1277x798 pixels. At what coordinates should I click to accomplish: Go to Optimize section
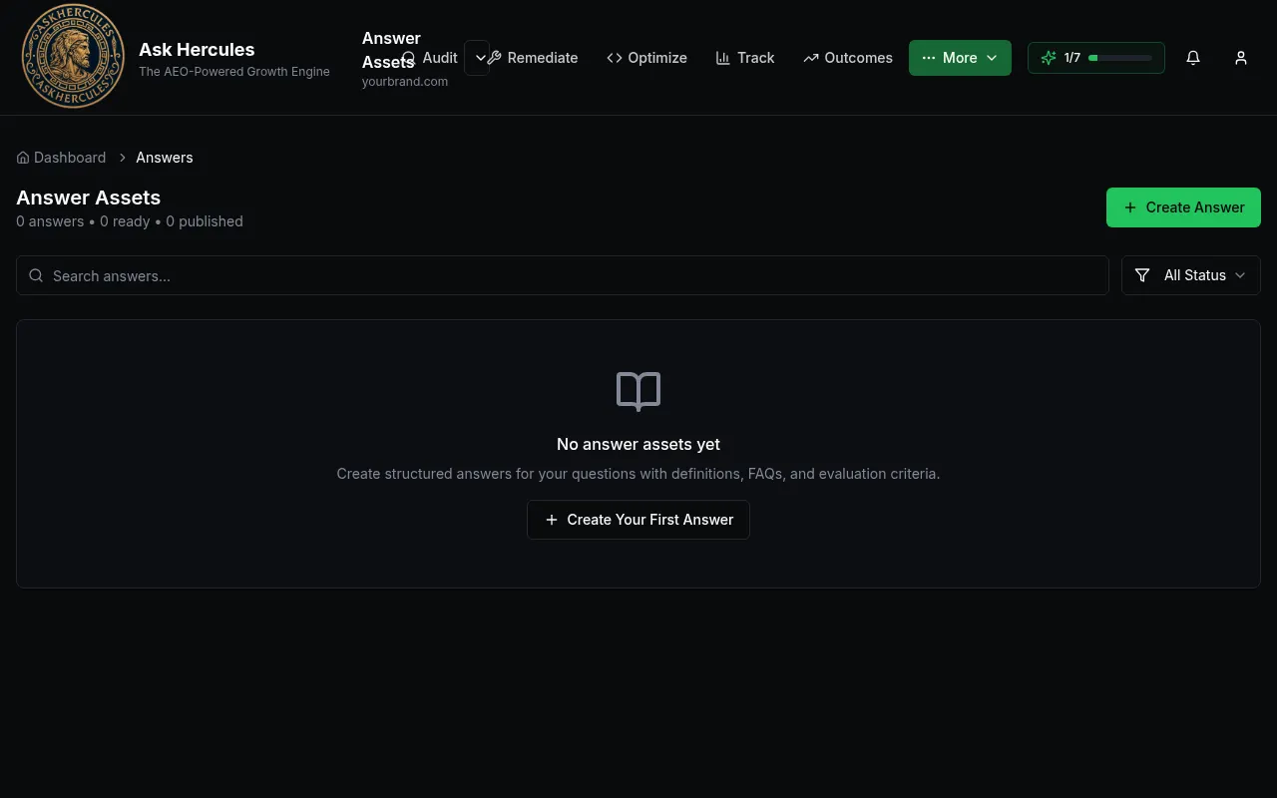pyautogui.click(x=646, y=58)
